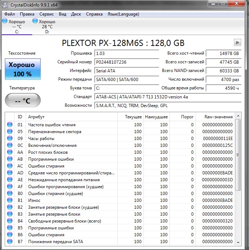The height and width of the screenshot is (250, 249).
Task: Click status orb for attribute B0
Action: pyautogui.click(x=10, y=193)
